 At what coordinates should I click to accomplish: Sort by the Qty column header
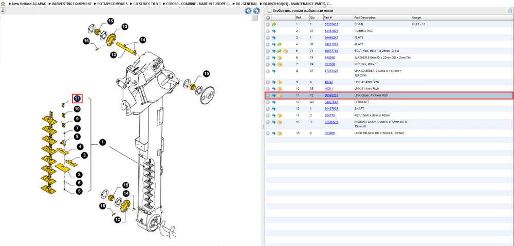click(x=316, y=17)
